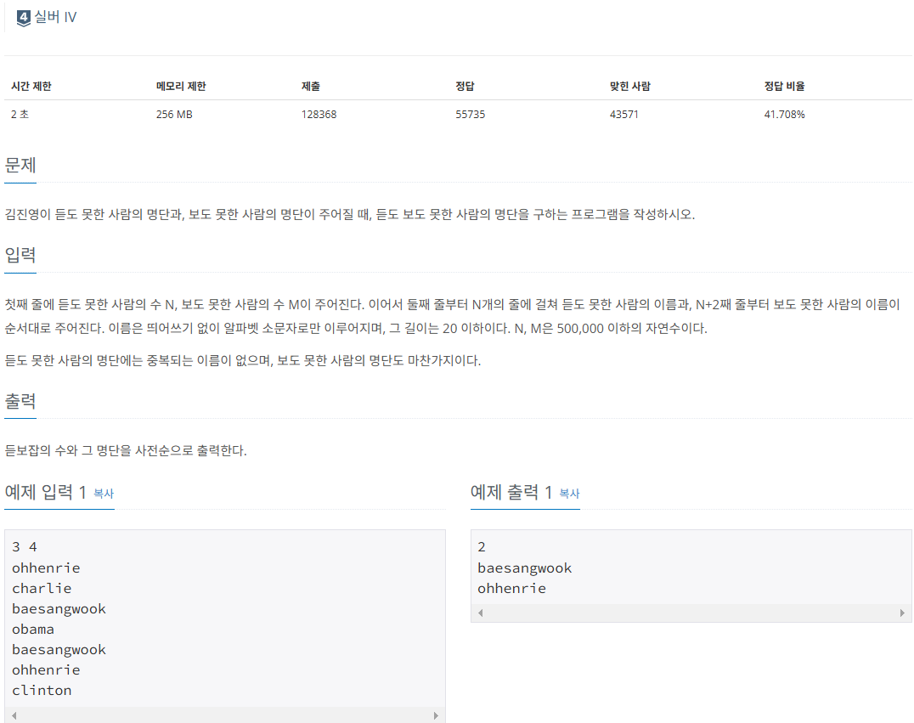Image resolution: width=914 pixels, height=723 pixels.
Task: Click the right scroll arrow under sample input
Action: [437, 715]
